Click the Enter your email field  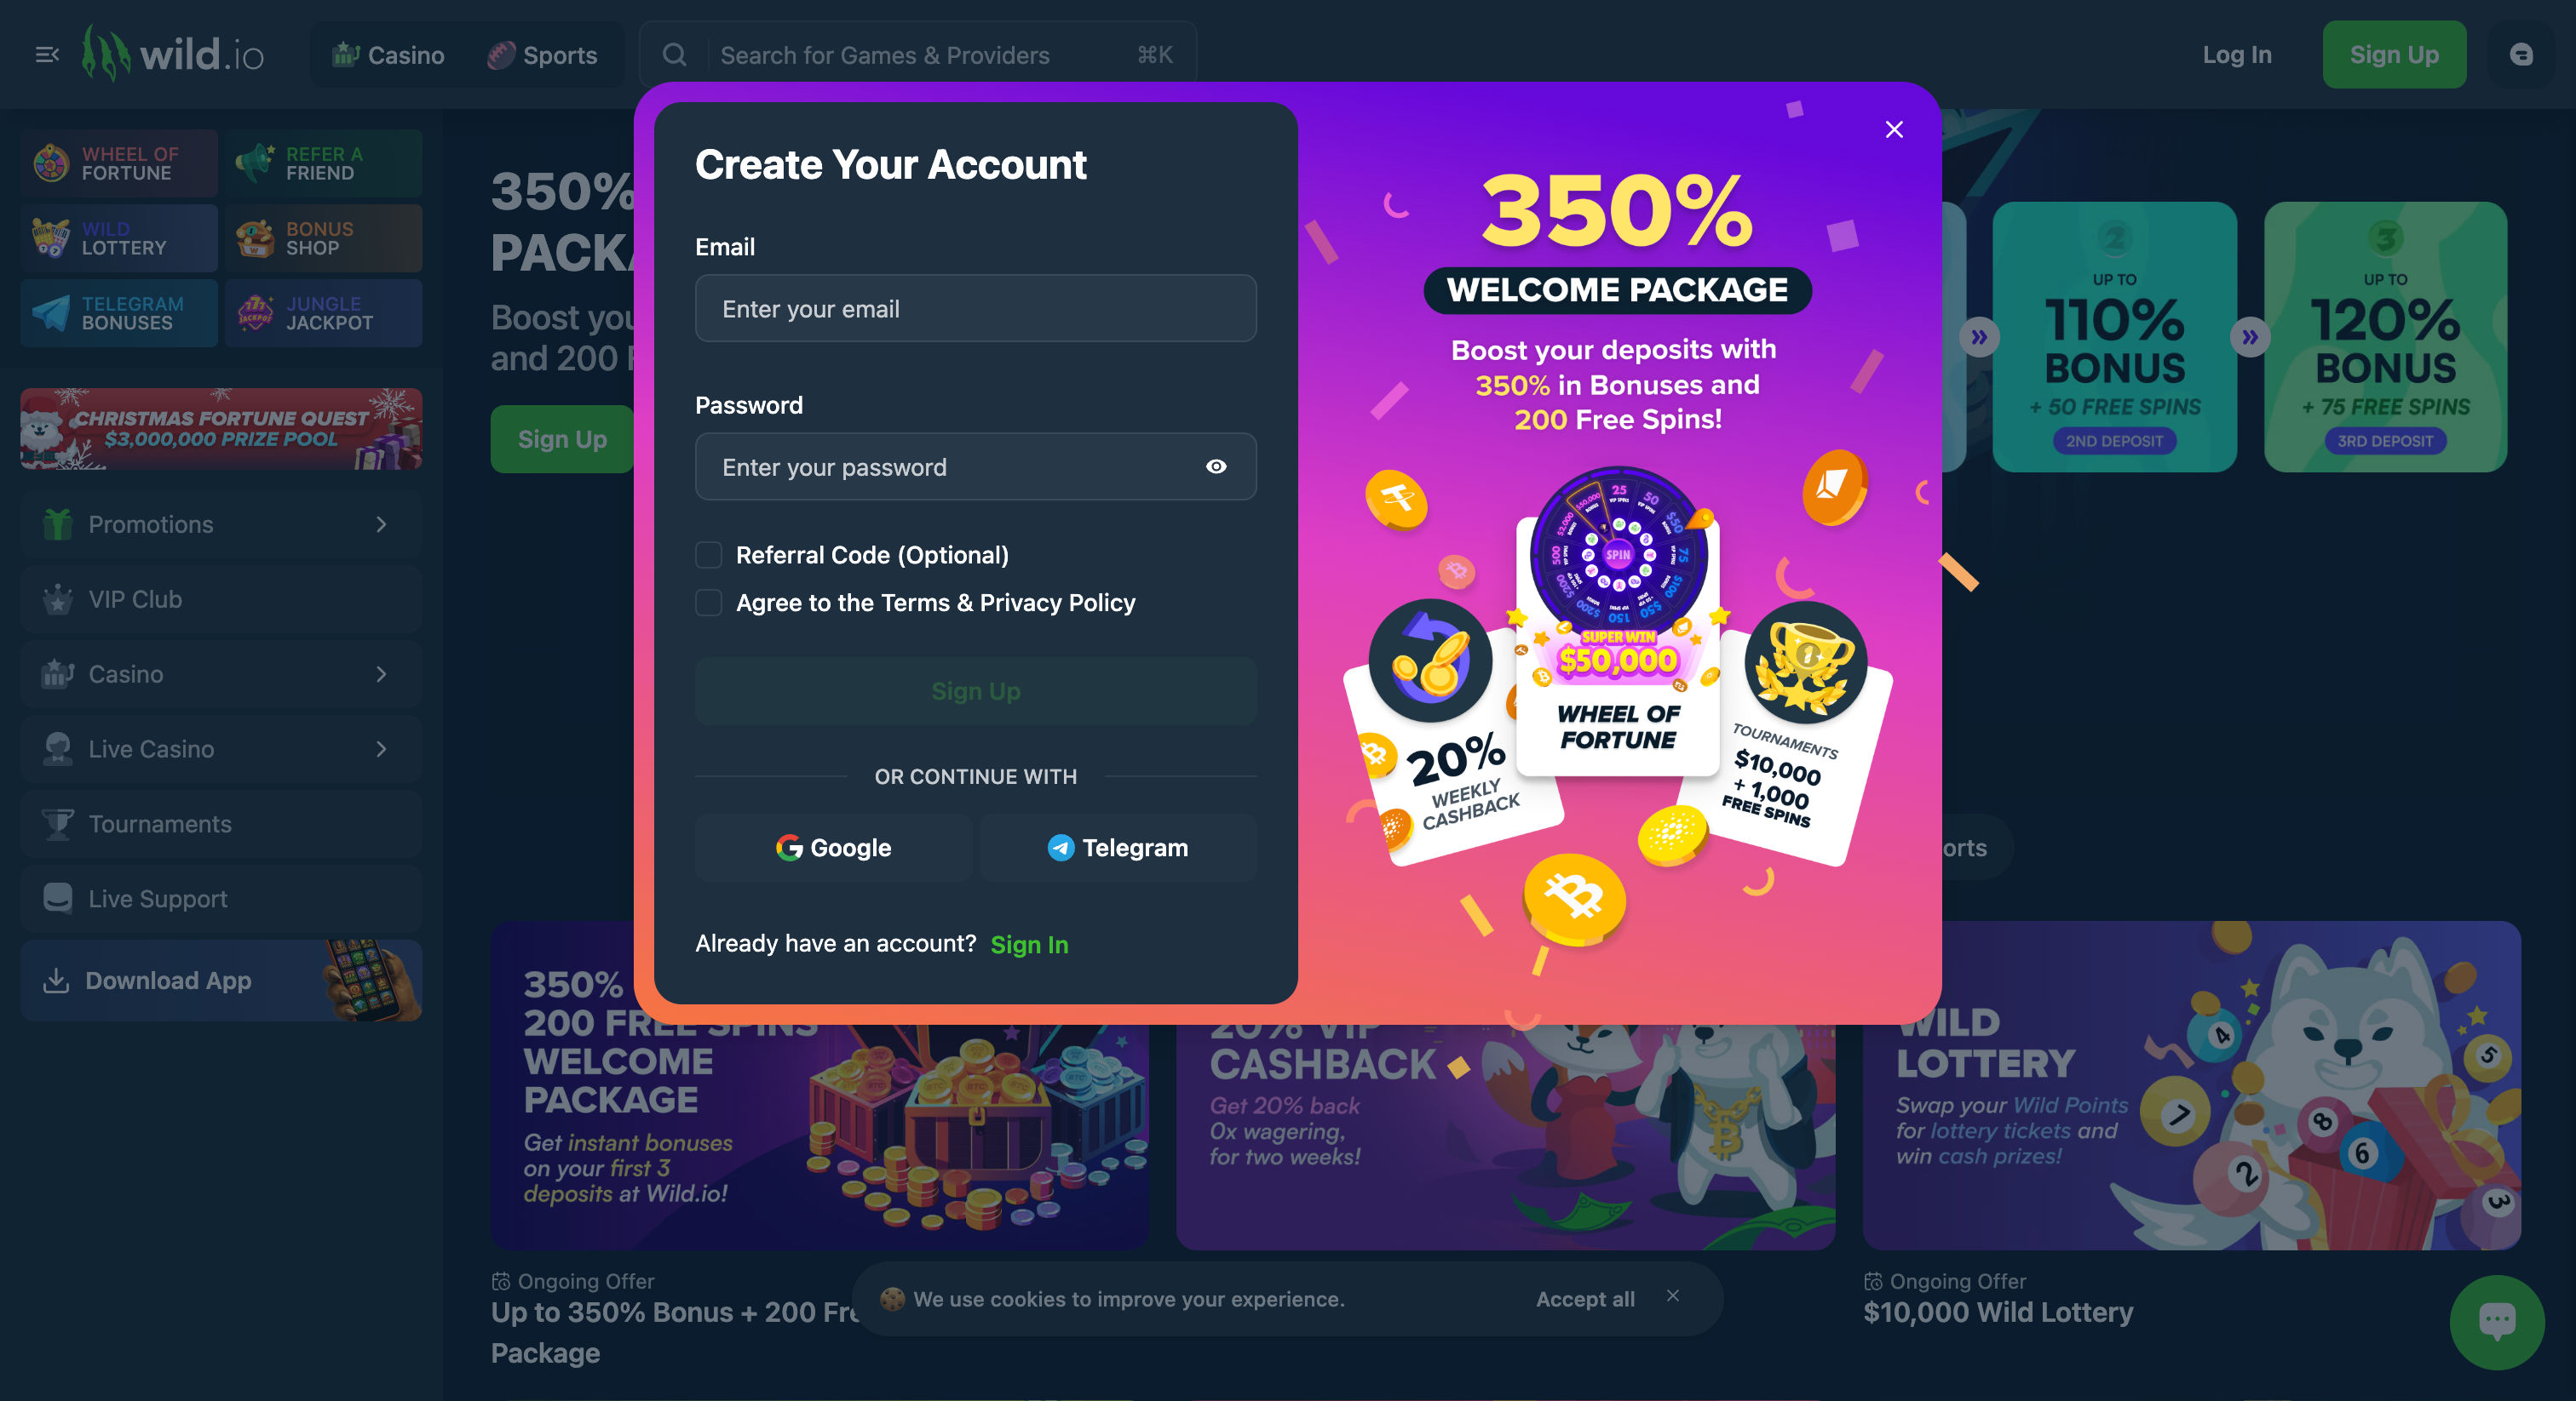tap(975, 309)
